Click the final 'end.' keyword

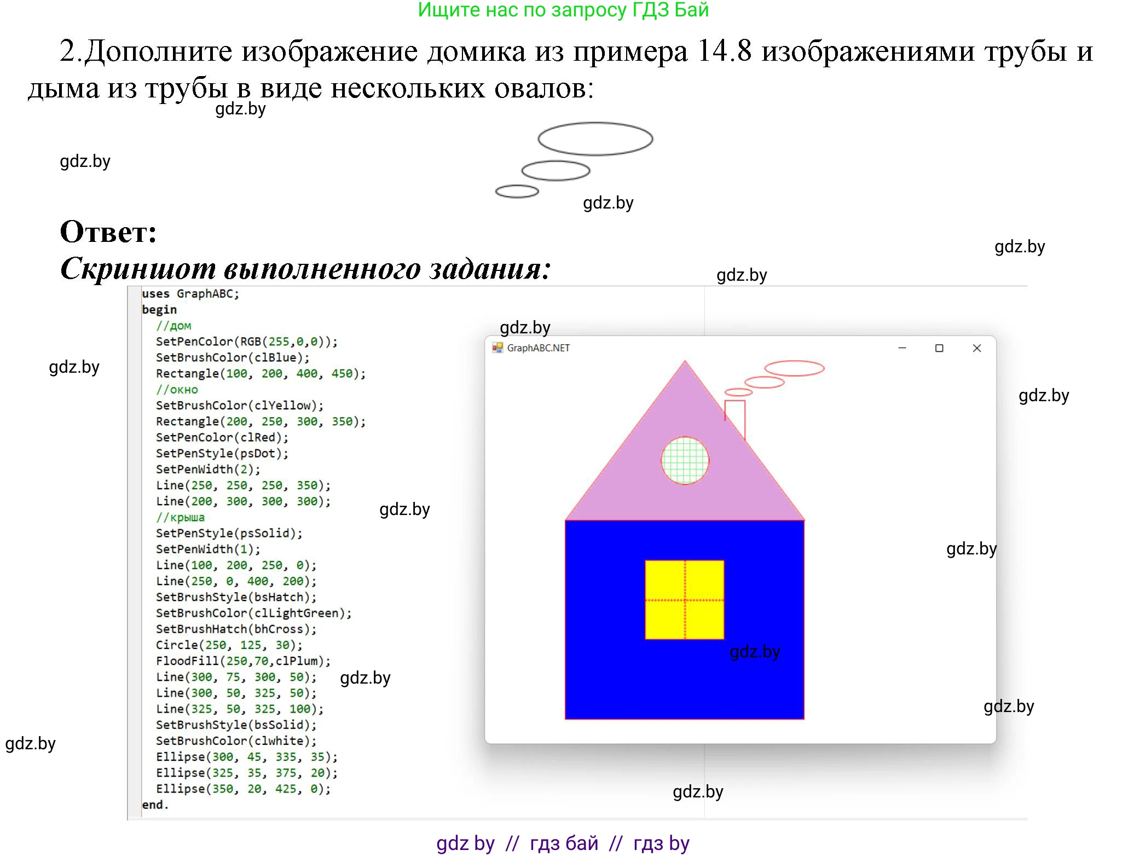pos(155,805)
